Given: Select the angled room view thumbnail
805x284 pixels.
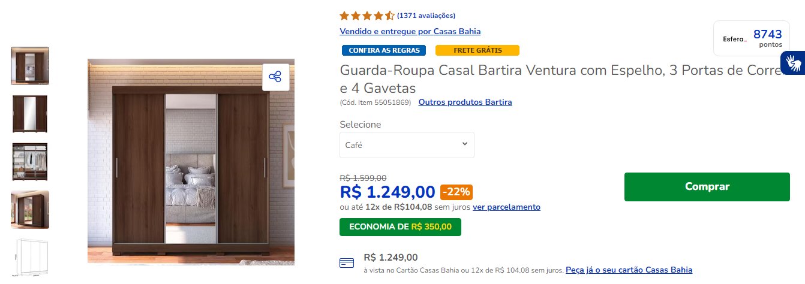Looking at the screenshot, I should (x=30, y=210).
